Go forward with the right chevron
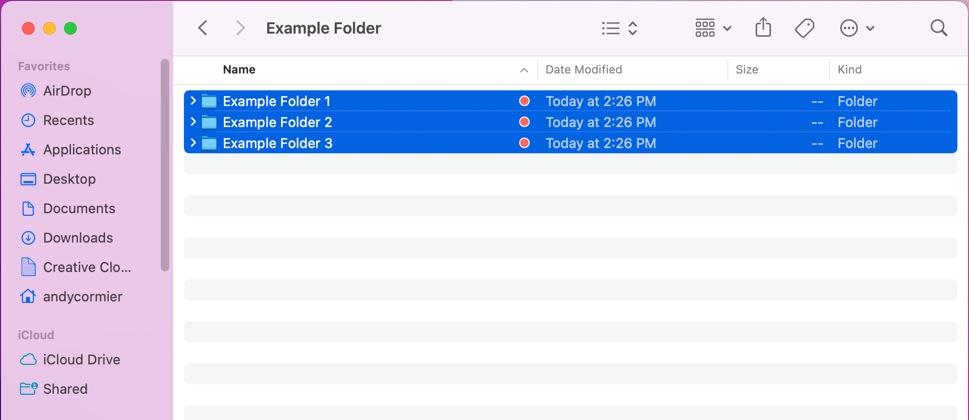 (x=240, y=28)
